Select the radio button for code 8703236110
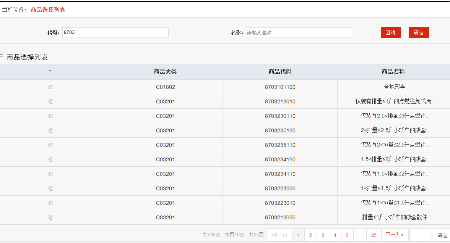The image size is (450, 243). point(51,116)
